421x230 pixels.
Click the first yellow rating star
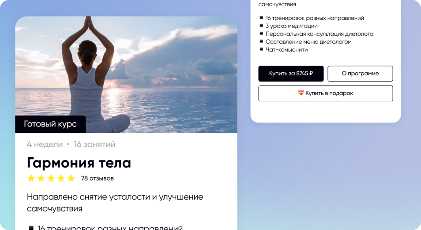click(31, 178)
